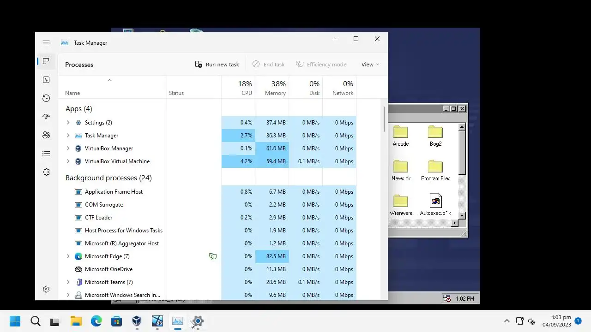The width and height of the screenshot is (591, 332).
Task: Open the News.dir folder in guest window
Action: click(401, 171)
